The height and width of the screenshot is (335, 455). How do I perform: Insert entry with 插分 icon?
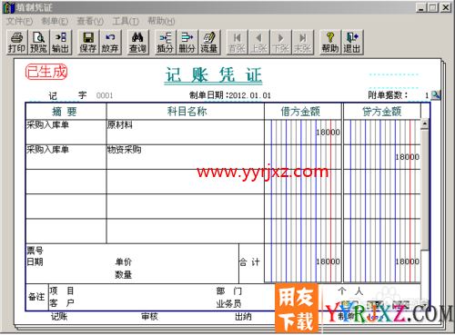click(x=165, y=42)
